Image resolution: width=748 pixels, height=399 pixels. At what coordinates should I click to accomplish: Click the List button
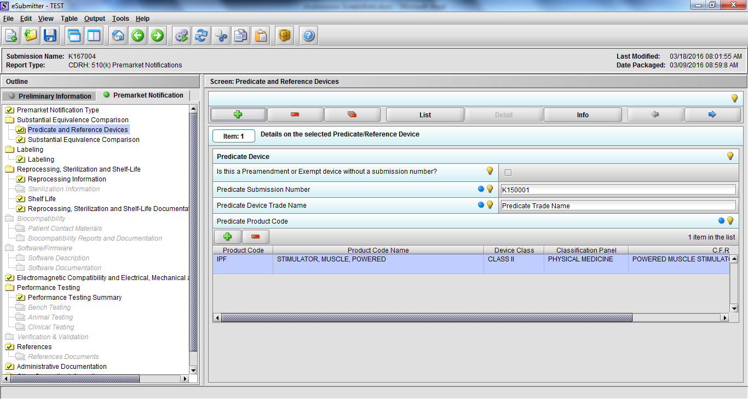(425, 115)
